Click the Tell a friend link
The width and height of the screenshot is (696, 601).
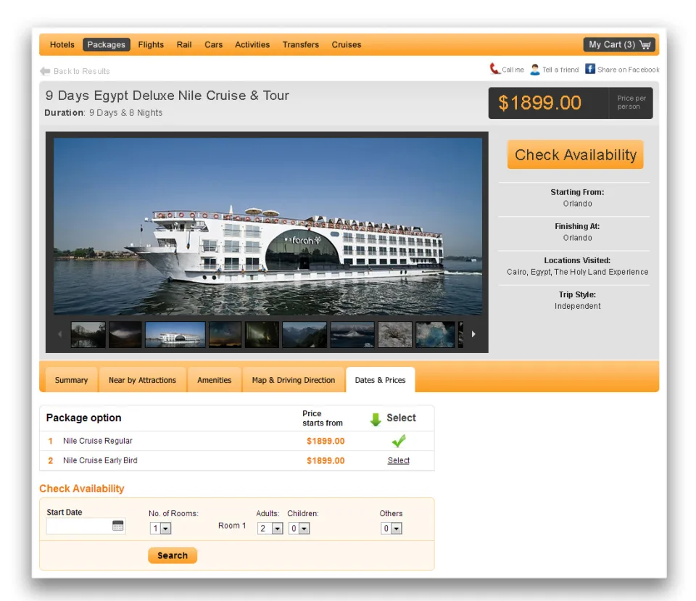(x=560, y=70)
